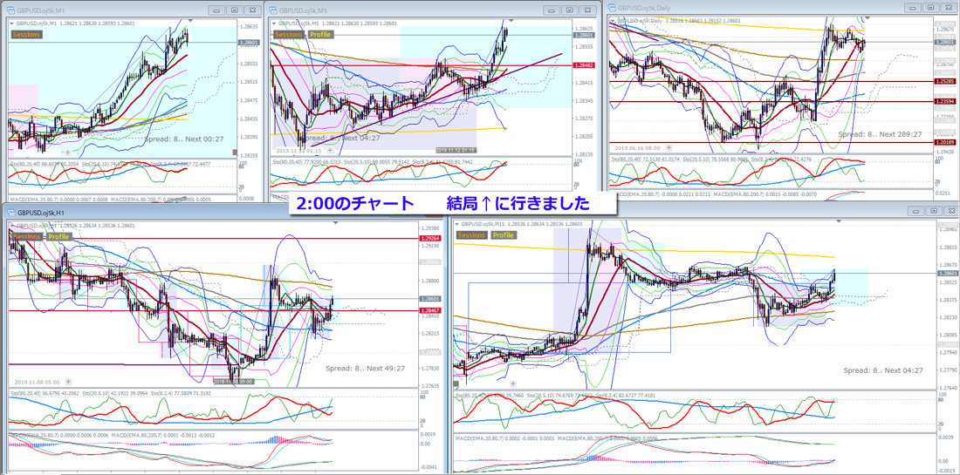Viewport: 960px width, 475px height.
Task: Select the chart shift marker in M15 chart
Action: [x=839, y=221]
